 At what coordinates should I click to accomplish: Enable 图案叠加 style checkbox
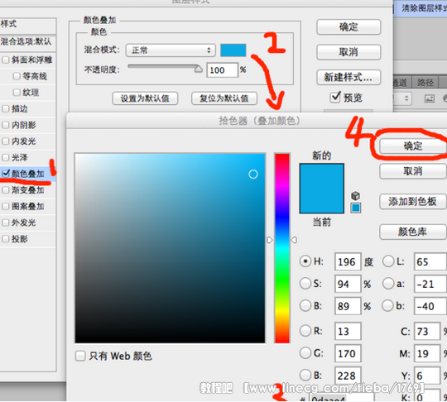[x=6, y=206]
